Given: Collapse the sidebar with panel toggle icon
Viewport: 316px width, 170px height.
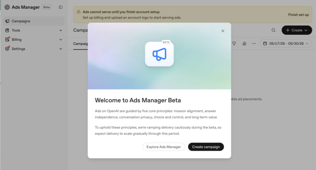Looking at the screenshot, I should point(61,7).
